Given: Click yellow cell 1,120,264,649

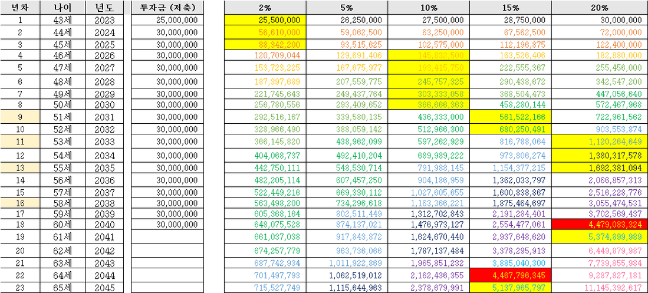Looking at the screenshot, I should coord(600,141).
